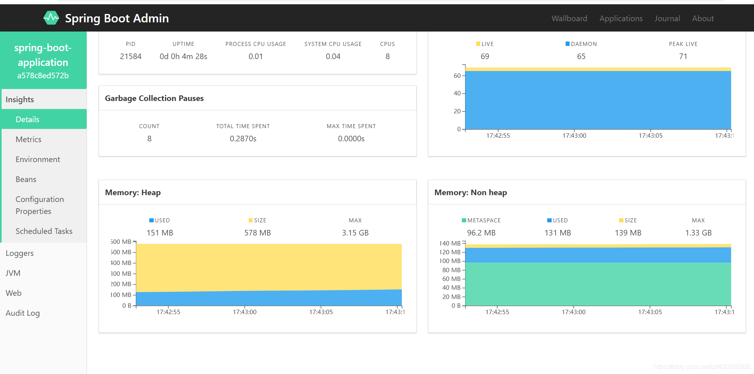
Task: Click the metaspace value 96.2 MB
Action: pyautogui.click(x=481, y=233)
